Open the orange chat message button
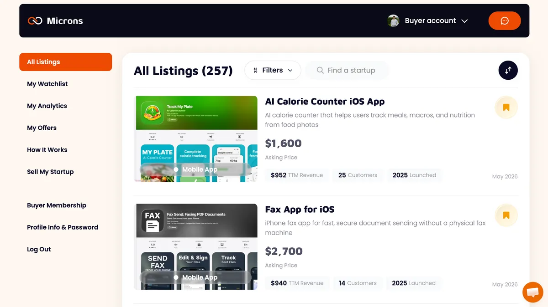The image size is (548, 307). pyautogui.click(x=505, y=21)
